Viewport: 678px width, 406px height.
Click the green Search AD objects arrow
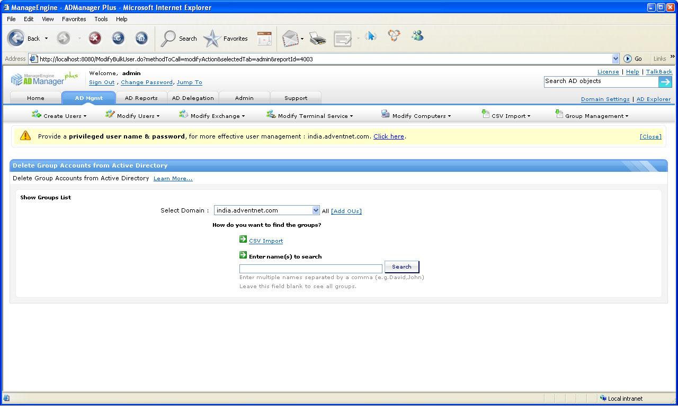point(665,81)
